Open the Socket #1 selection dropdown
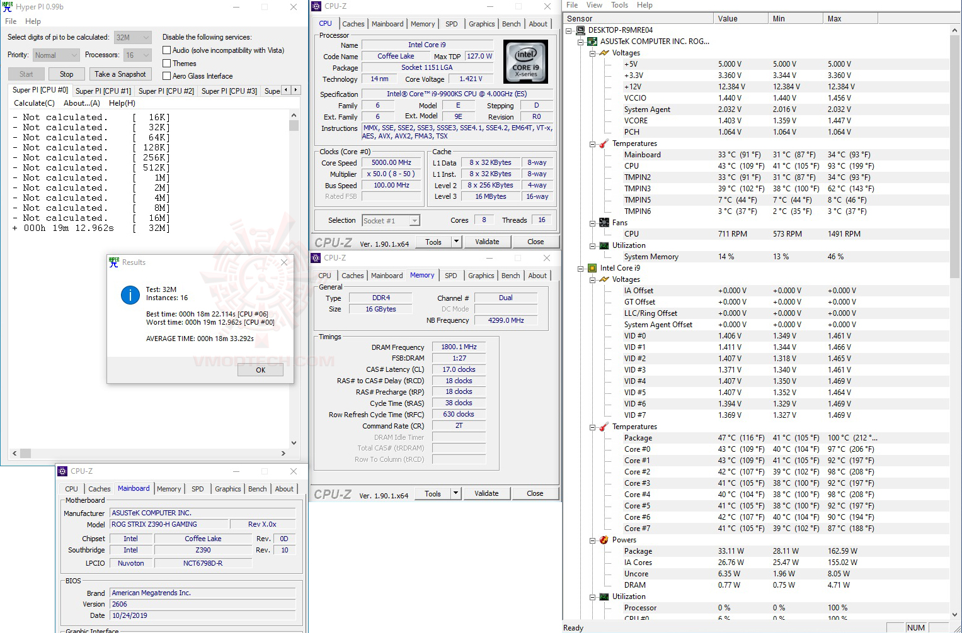Image resolution: width=962 pixels, height=633 pixels. 391,221
